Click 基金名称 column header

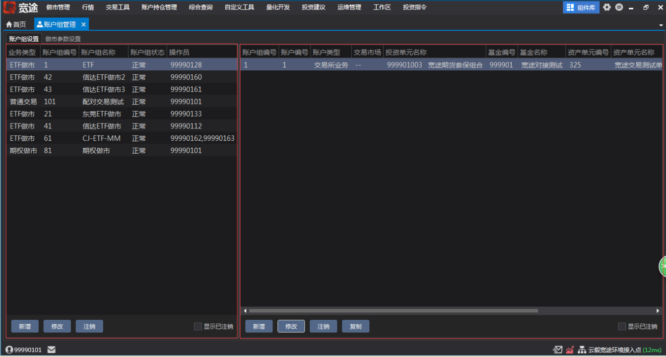tap(542, 52)
